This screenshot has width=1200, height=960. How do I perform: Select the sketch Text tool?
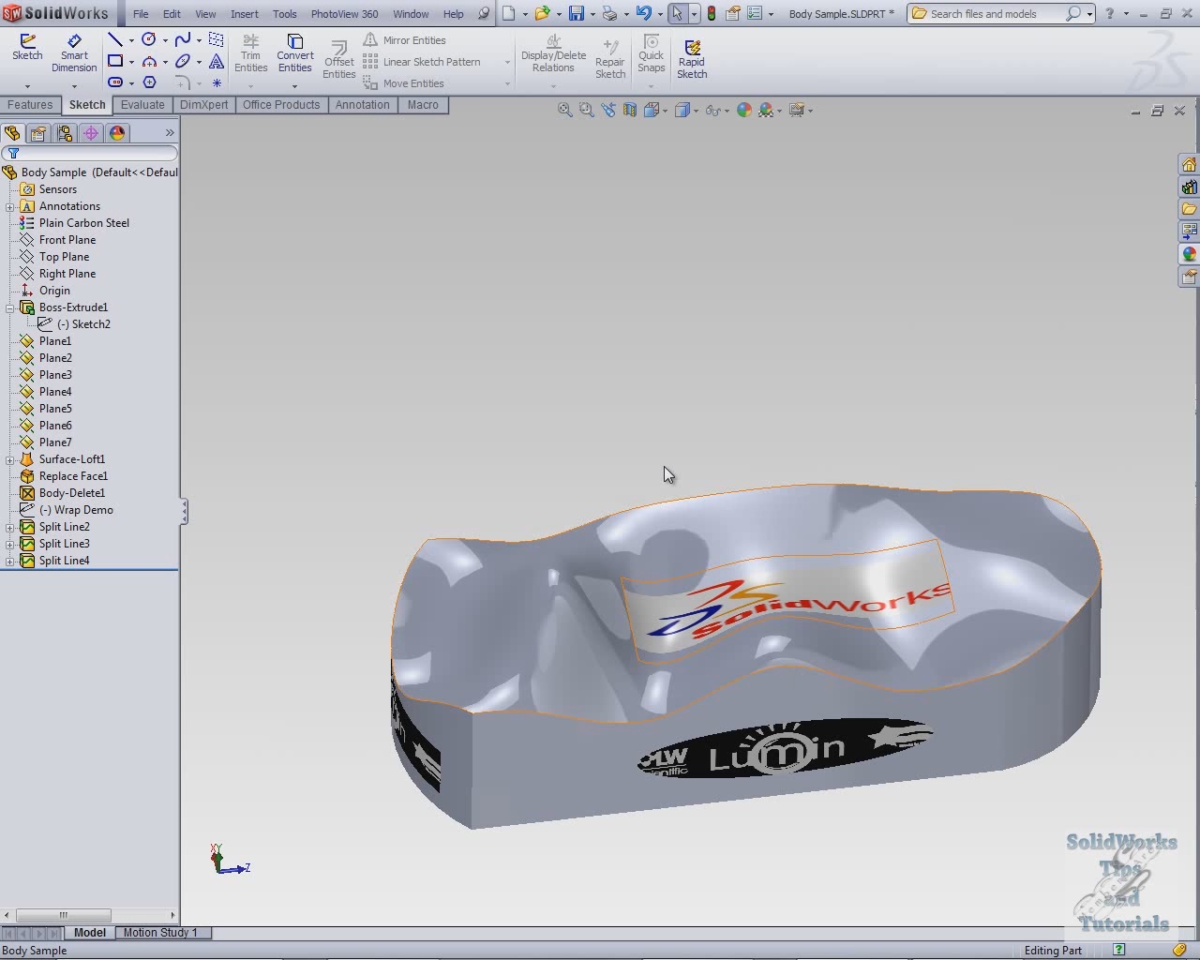(217, 61)
